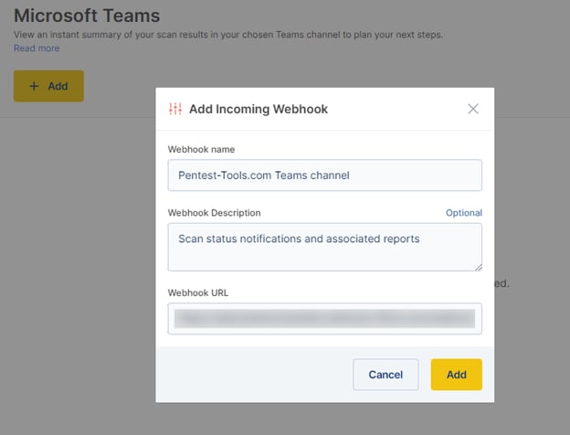Click the Webhook name label

(202, 149)
